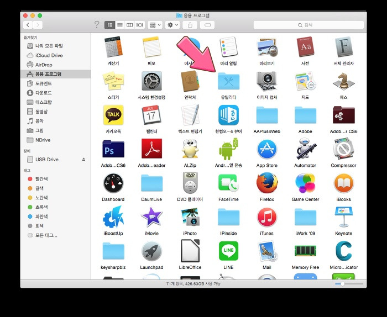Switch to icon view mode
Screen dimensions: 387x317
pyautogui.click(x=109, y=25)
